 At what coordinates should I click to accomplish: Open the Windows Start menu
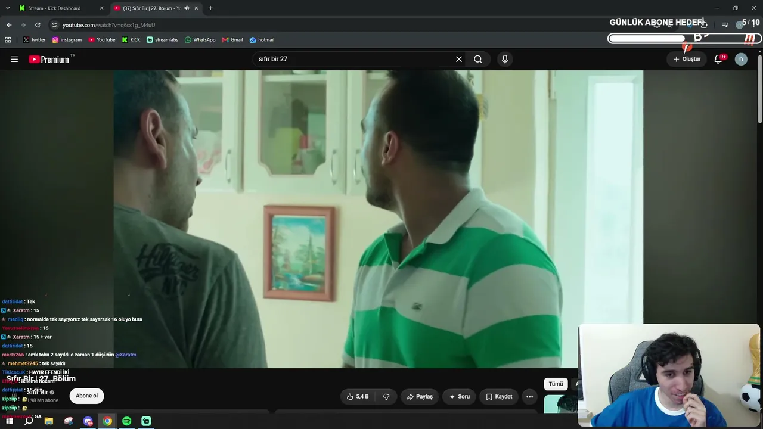pyautogui.click(x=10, y=421)
